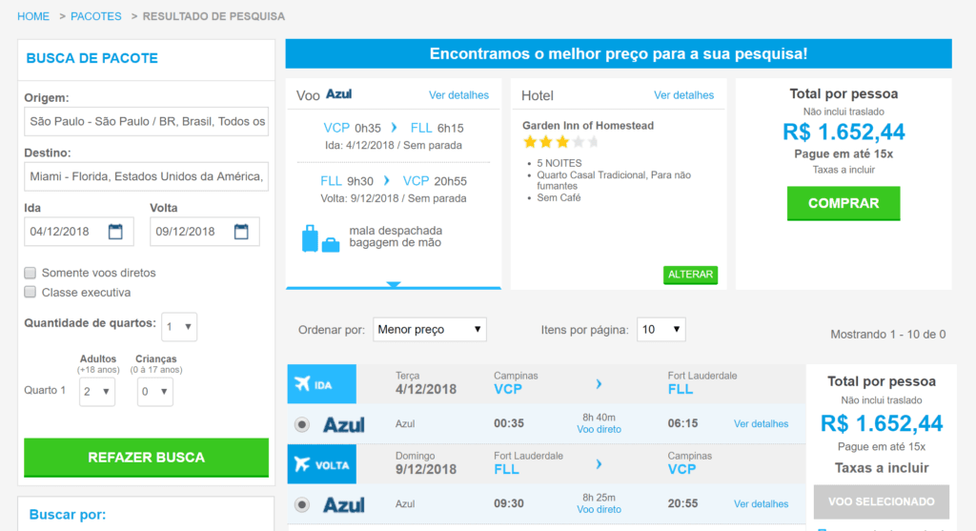Click the VOLTA flight segment label
The image size is (976, 531).
pos(322,463)
